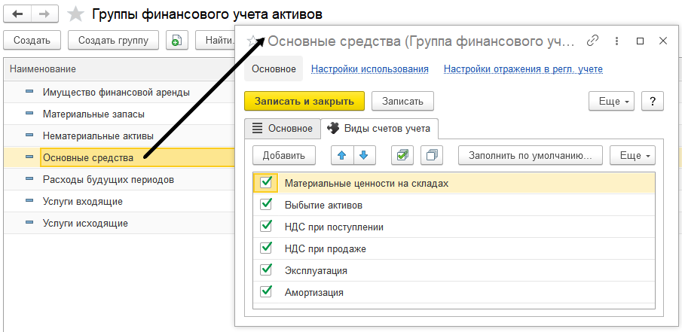Screen dimensions: 682x332
Task: Open the three-dot dialog menu
Action: tap(617, 41)
